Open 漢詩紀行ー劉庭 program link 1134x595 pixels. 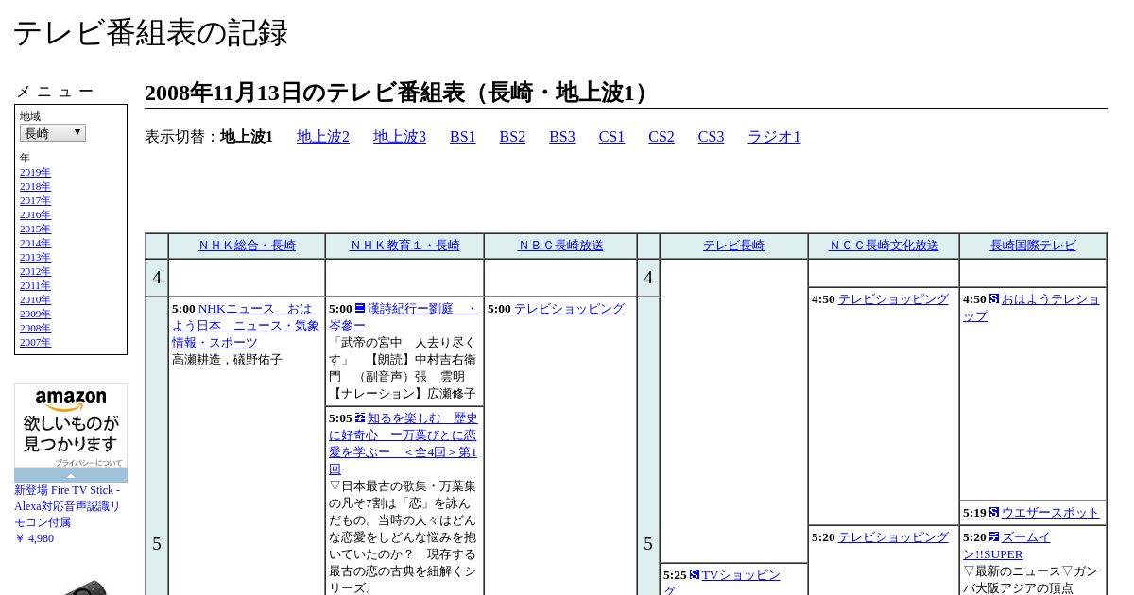(x=404, y=316)
